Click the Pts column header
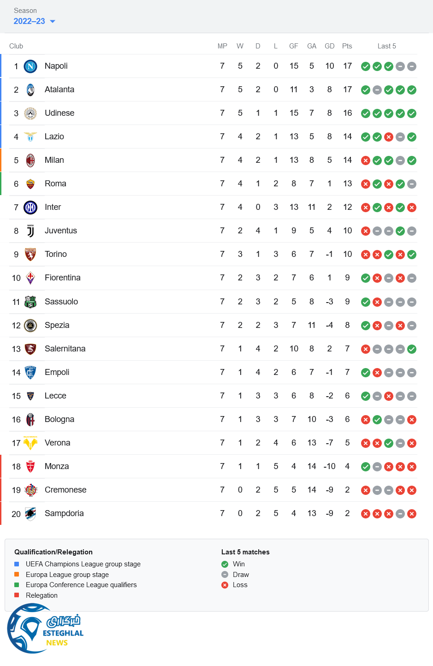 click(x=347, y=46)
